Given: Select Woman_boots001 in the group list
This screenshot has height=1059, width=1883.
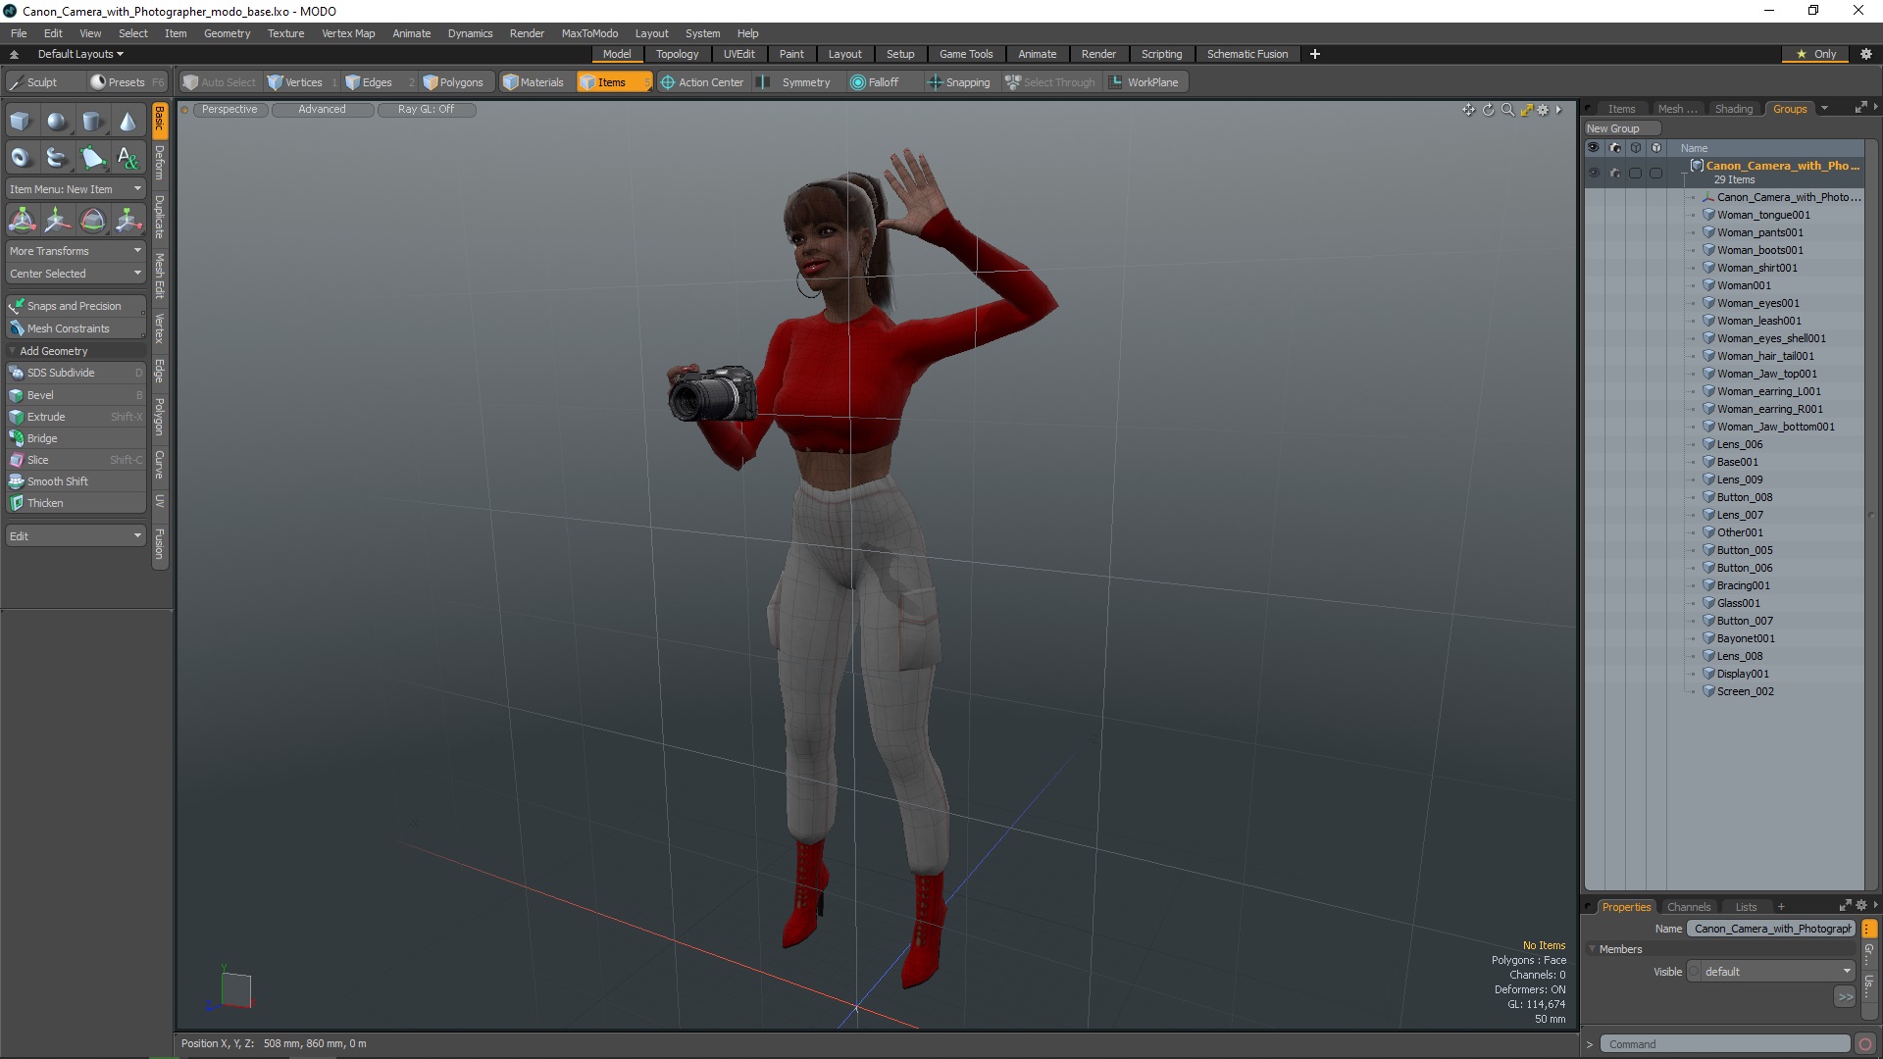Looking at the screenshot, I should pyautogui.click(x=1759, y=250).
